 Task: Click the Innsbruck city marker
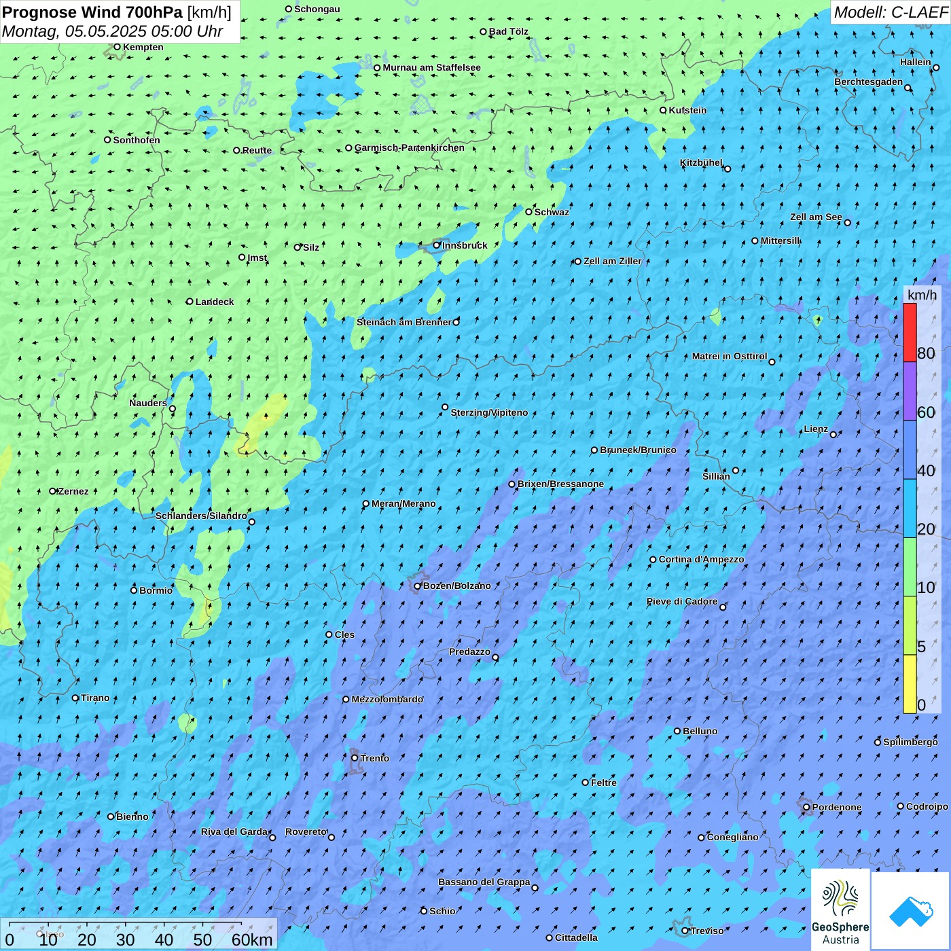[437, 245]
